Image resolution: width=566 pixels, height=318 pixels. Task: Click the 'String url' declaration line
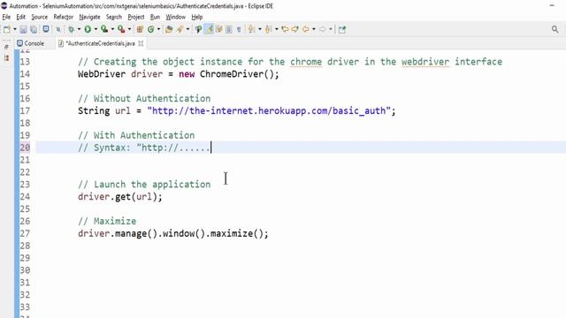coord(236,110)
